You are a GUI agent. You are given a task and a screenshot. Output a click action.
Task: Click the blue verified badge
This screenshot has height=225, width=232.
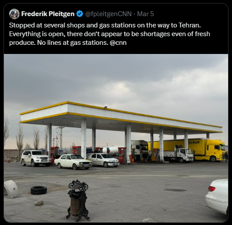point(80,14)
